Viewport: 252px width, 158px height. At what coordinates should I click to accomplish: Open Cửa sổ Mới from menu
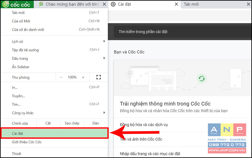(54, 21)
